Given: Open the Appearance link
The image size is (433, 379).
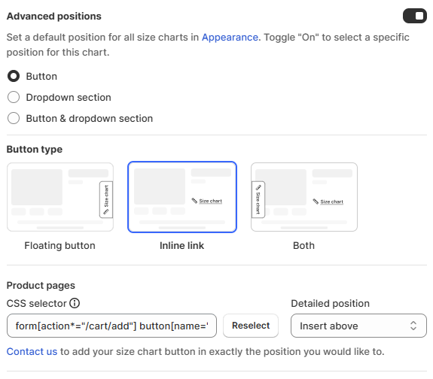Looking at the screenshot, I should coord(230,38).
